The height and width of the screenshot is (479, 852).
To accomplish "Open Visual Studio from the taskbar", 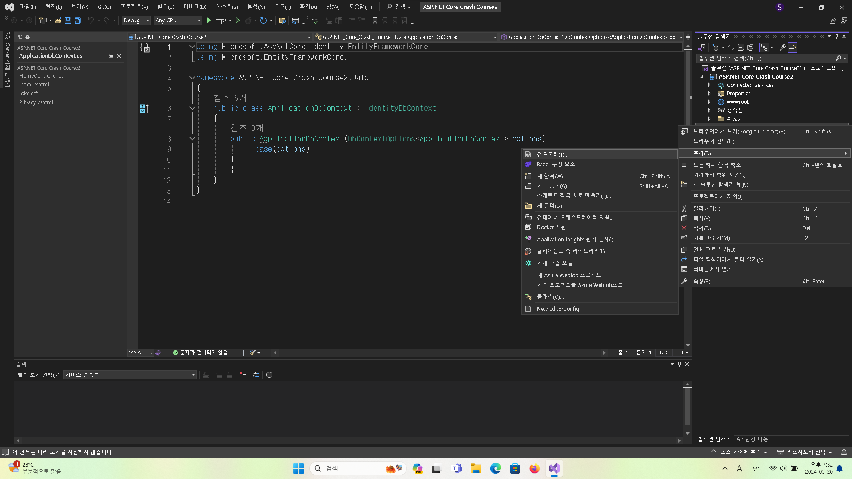I will coord(554,468).
